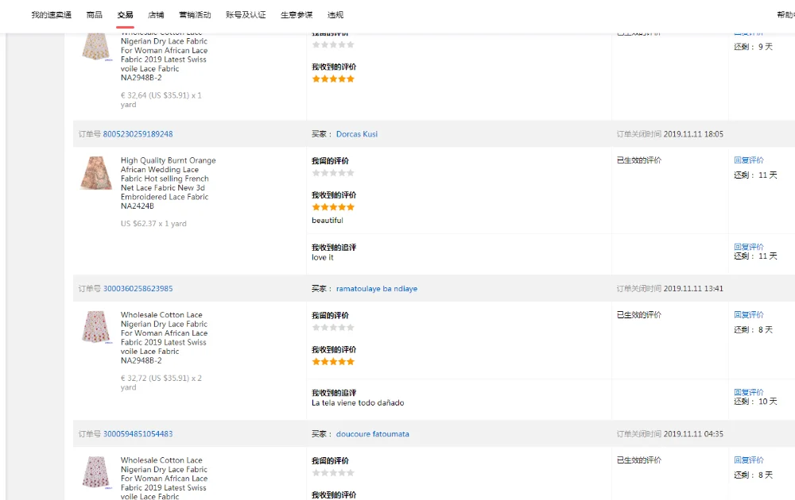Open 我的速卖通 home tab
This screenshot has height=500, width=795.
click(x=51, y=14)
